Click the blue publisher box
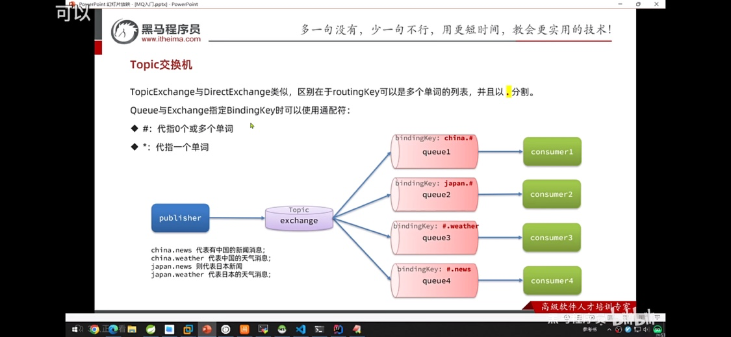Screen dimensions: 731x337 pyautogui.click(x=180, y=218)
